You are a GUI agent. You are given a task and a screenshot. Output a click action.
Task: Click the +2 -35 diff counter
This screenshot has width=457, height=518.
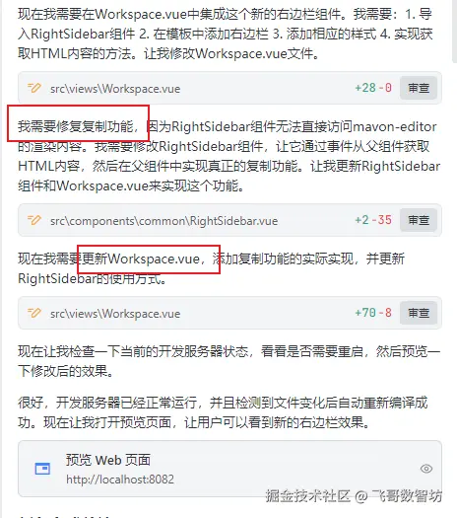[x=373, y=220]
